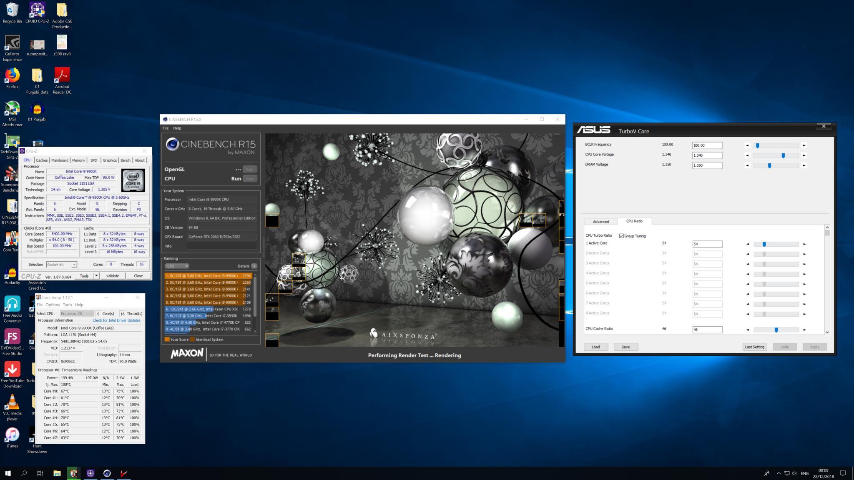Click Save in TurboV Core

625,347
